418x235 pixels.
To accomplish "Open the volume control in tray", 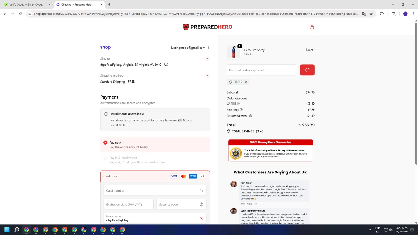I will 391,230.
